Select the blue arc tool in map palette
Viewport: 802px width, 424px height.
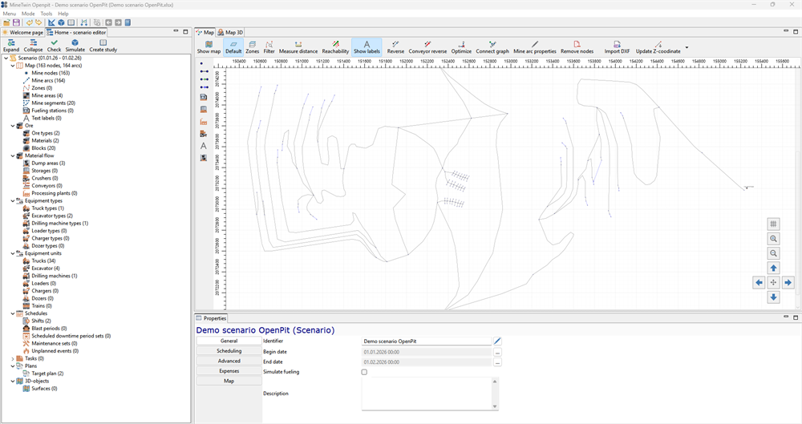(x=204, y=87)
